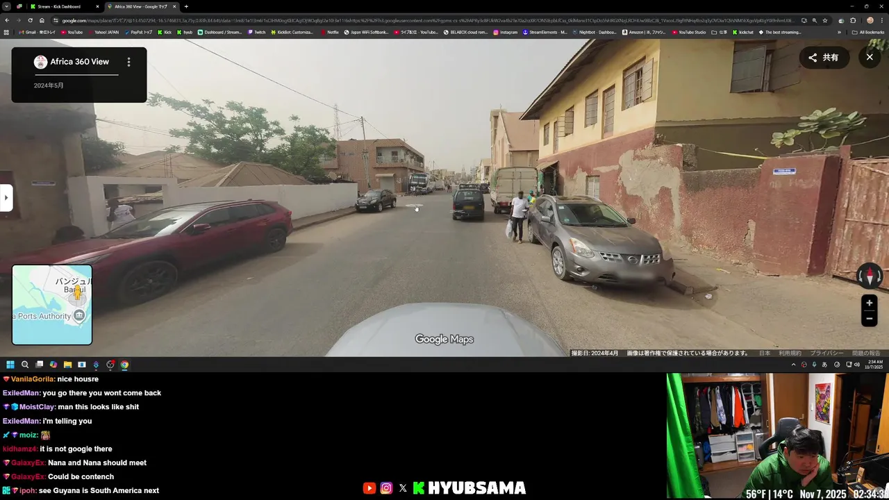The image size is (889, 500).
Task: Zoom out with the minus button
Action: (x=869, y=319)
